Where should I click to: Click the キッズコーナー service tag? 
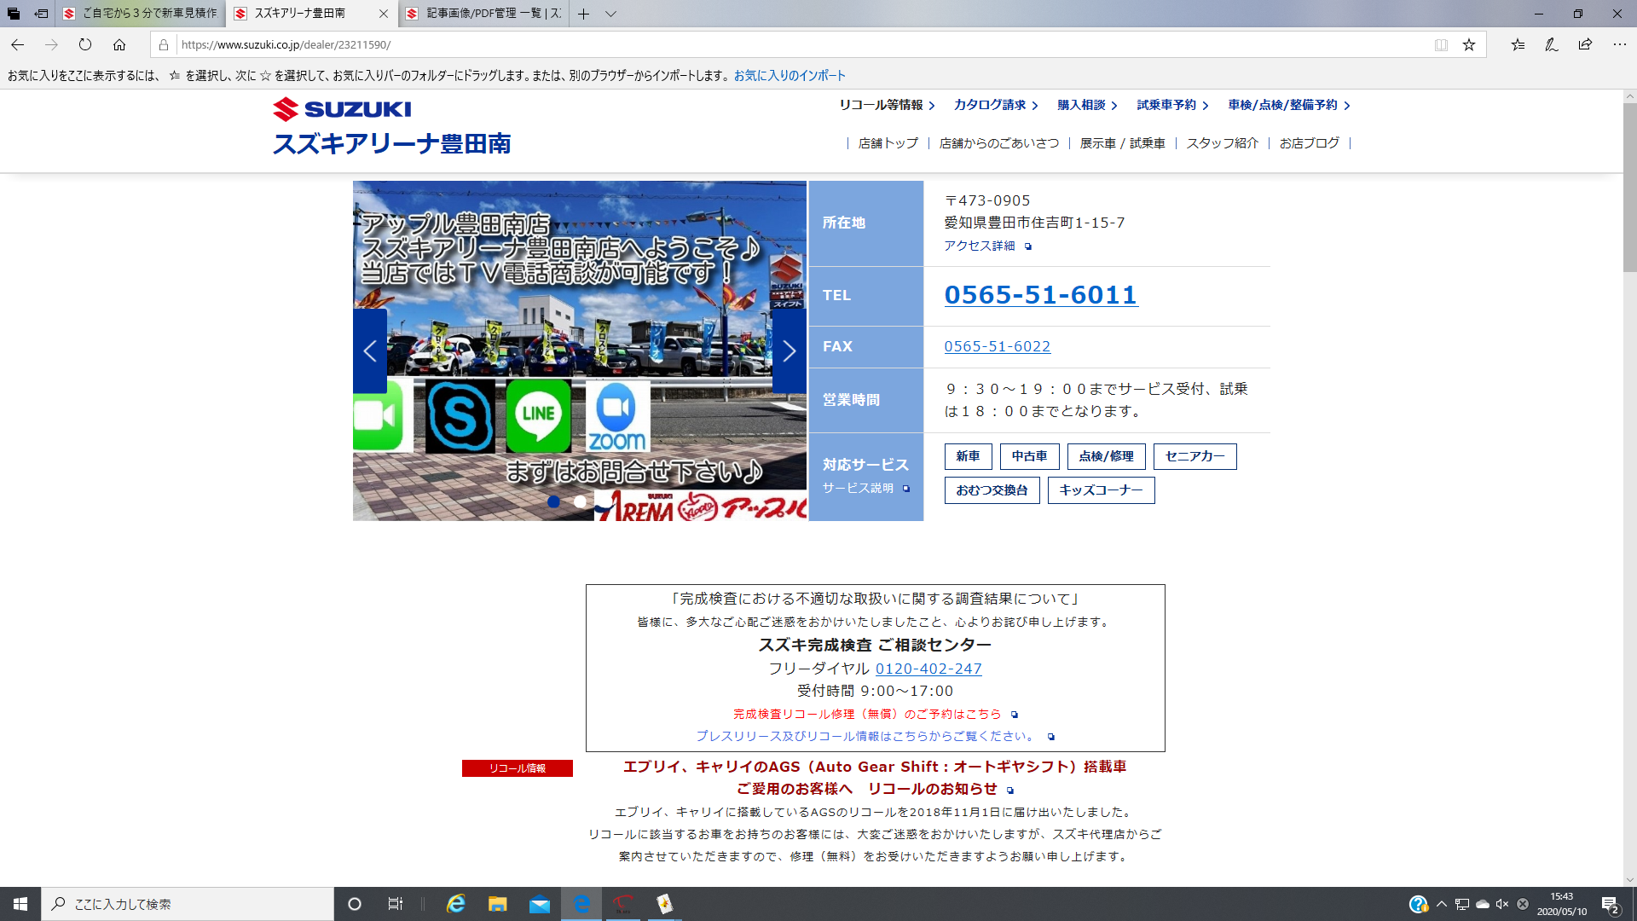pos(1101,490)
